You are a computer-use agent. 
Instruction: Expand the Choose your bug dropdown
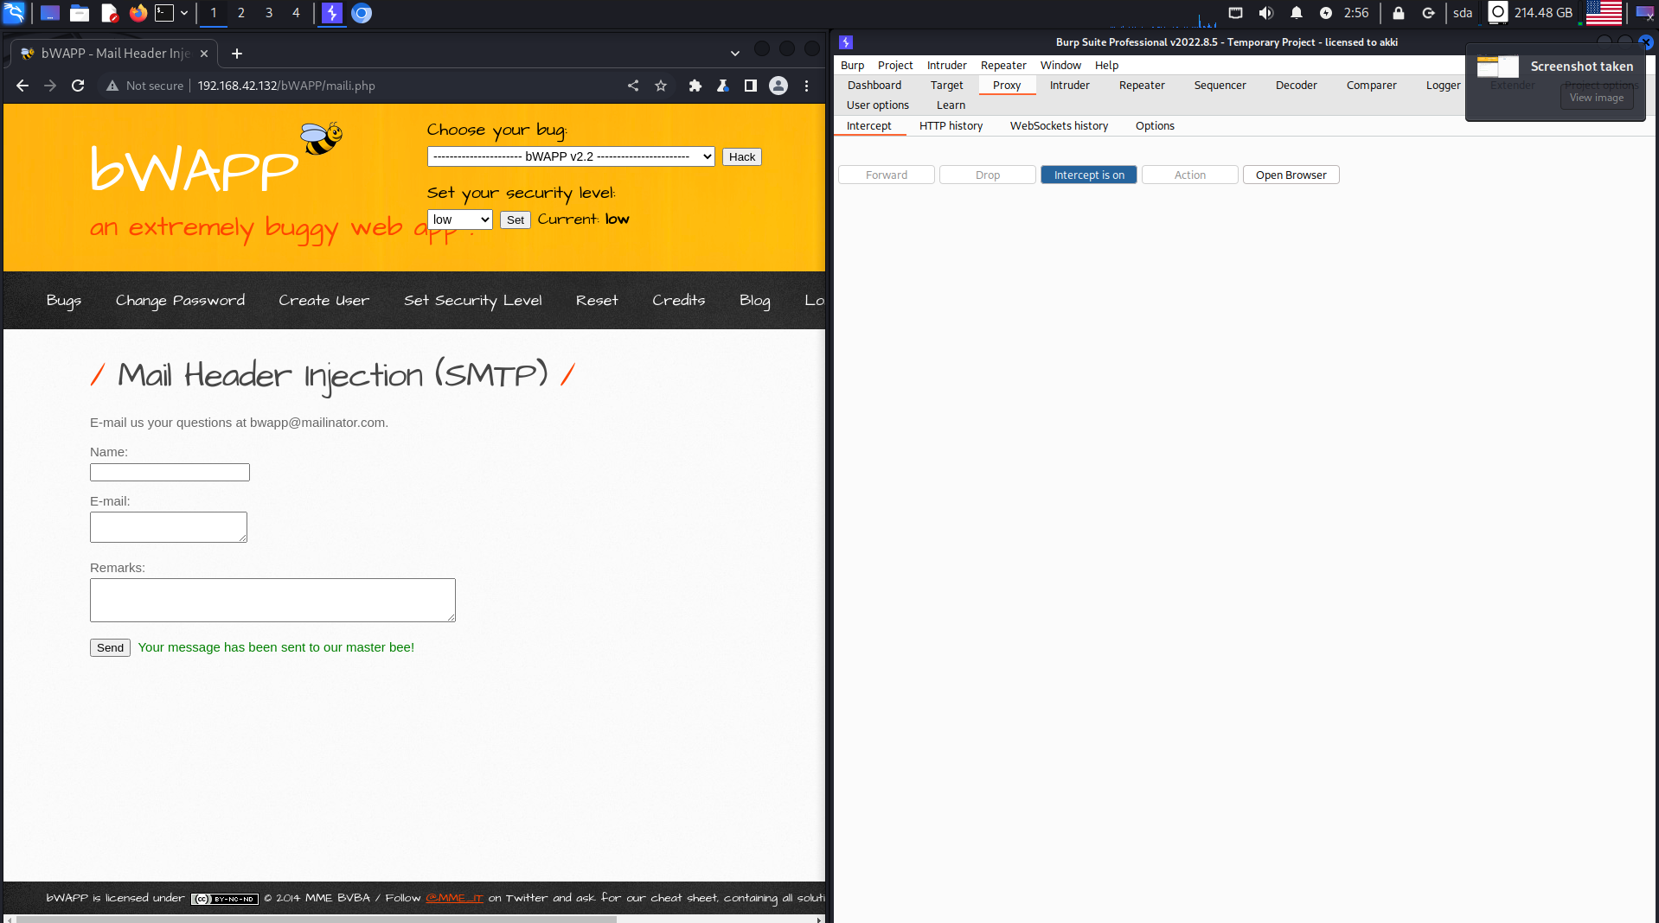571,156
